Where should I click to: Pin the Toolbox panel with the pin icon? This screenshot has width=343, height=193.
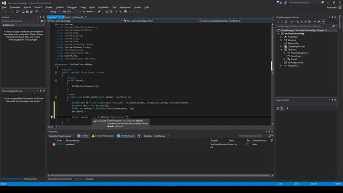point(41,17)
